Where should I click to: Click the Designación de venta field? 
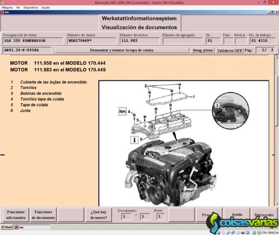click(x=33, y=41)
